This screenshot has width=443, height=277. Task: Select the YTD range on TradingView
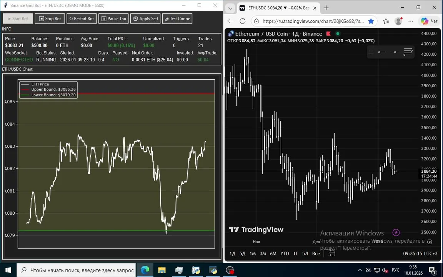(285, 254)
